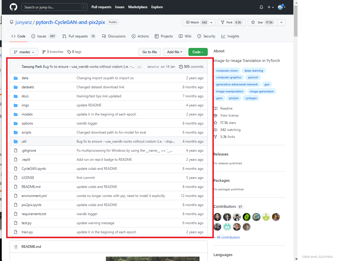Open README.md in the file list
Viewport: 337px width, 261px height.
click(31, 187)
